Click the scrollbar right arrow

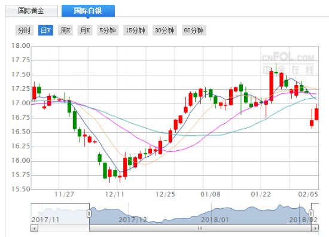pyautogui.click(x=315, y=228)
